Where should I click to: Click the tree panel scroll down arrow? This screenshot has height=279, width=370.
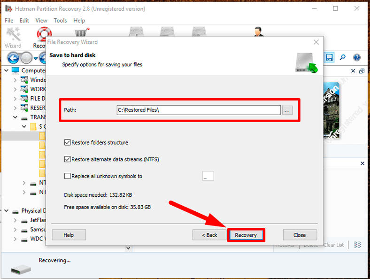pos(128,248)
